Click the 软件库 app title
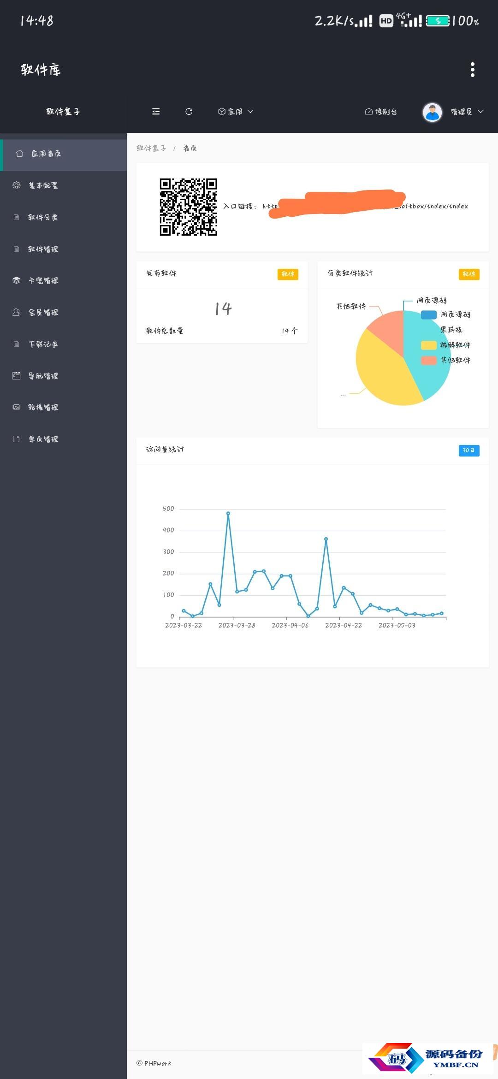 (x=41, y=70)
